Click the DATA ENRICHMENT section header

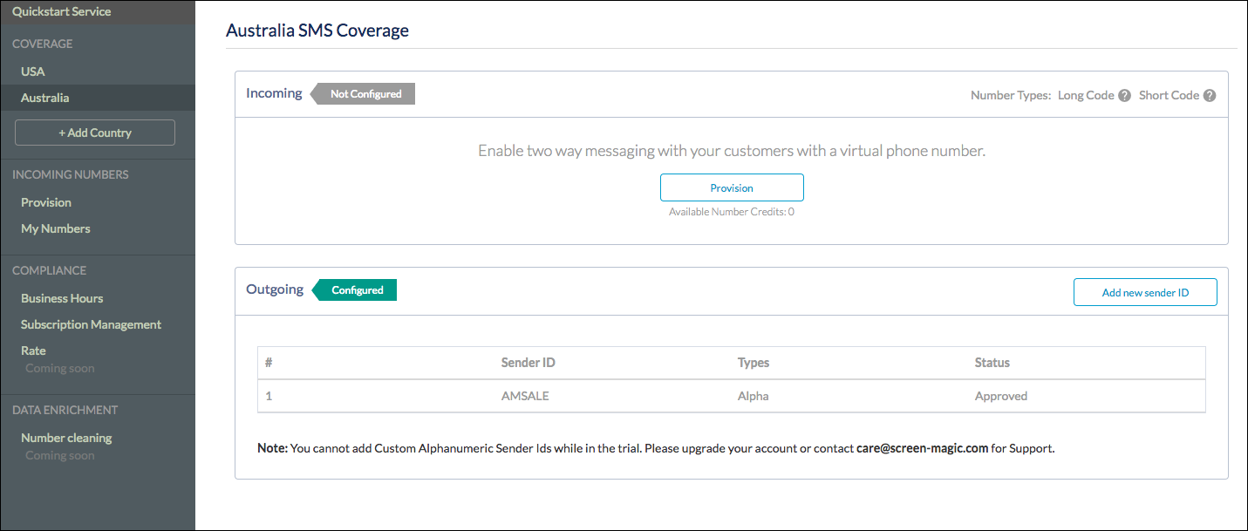pyautogui.click(x=65, y=410)
